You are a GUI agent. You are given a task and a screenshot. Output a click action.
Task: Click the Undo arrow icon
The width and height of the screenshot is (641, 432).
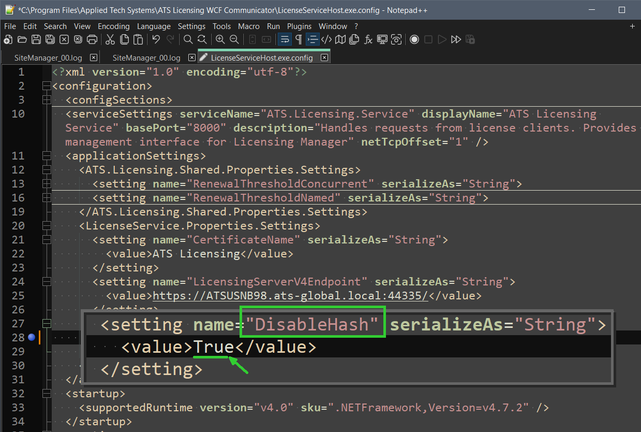click(x=156, y=40)
